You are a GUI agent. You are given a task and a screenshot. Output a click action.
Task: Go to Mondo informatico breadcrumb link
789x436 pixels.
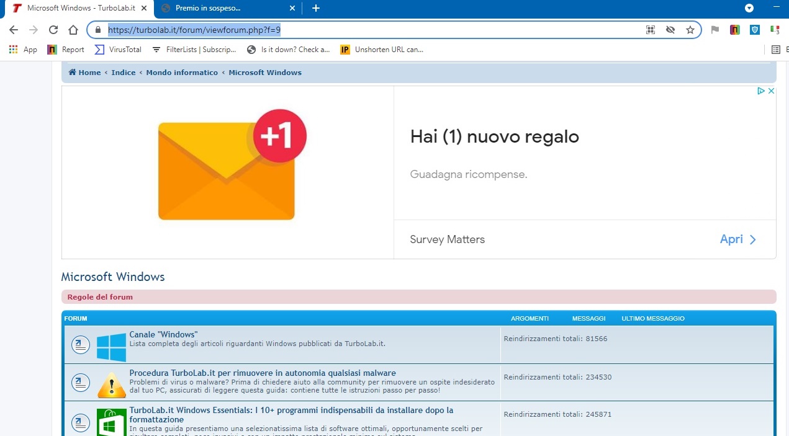coord(182,73)
